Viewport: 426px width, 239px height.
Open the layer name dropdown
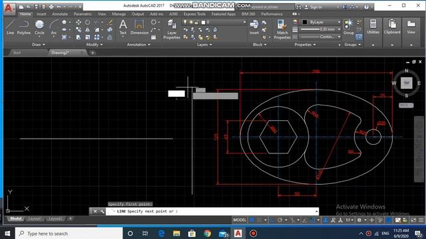tap(214, 22)
